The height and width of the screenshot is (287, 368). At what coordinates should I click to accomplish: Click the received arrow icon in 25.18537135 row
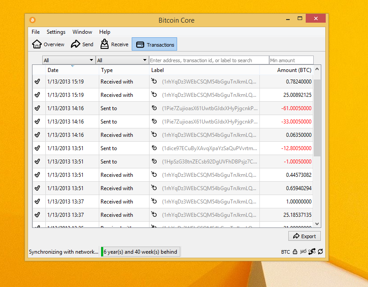pyautogui.click(x=154, y=215)
